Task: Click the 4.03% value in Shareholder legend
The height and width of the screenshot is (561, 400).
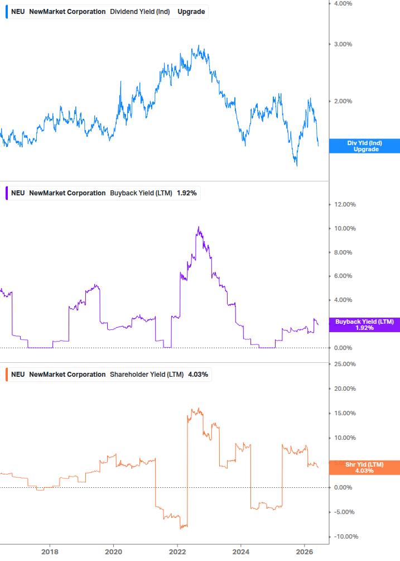Action: (198, 375)
